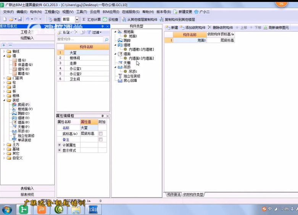Image resolution: width=298 pixels, height=215 pixels.
Task: Tick the 备注 attach checkbox
Action: [x=101, y=140]
